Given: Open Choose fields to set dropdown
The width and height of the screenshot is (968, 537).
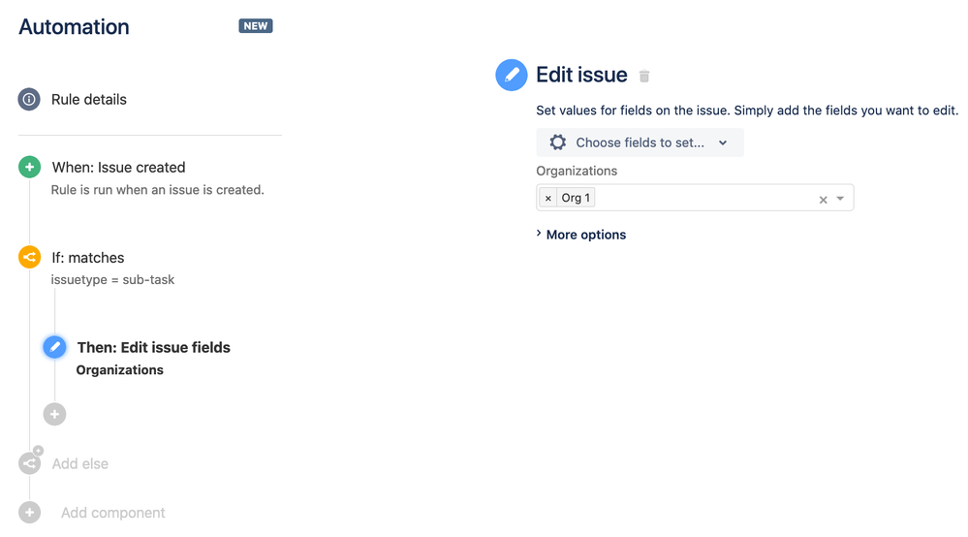Looking at the screenshot, I should click(x=640, y=142).
